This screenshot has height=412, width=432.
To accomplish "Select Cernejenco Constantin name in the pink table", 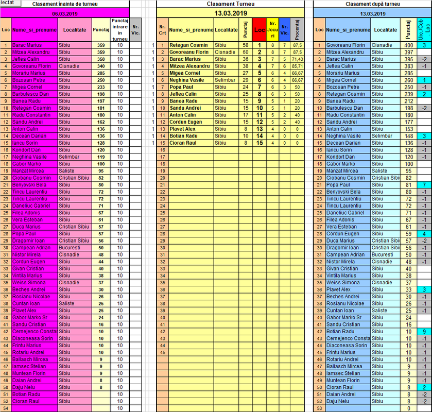I will click(x=34, y=332).
